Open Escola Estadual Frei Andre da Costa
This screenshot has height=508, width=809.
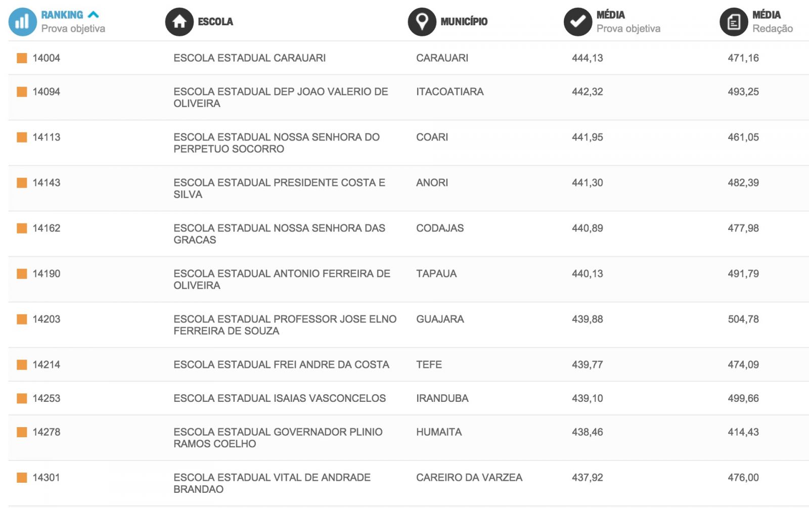[281, 364]
